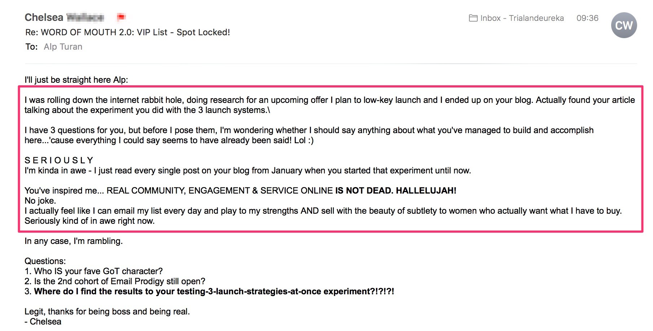Click the spaced-out "S E R I O U S L Y" text
This screenshot has height=331, width=653.
(59, 160)
